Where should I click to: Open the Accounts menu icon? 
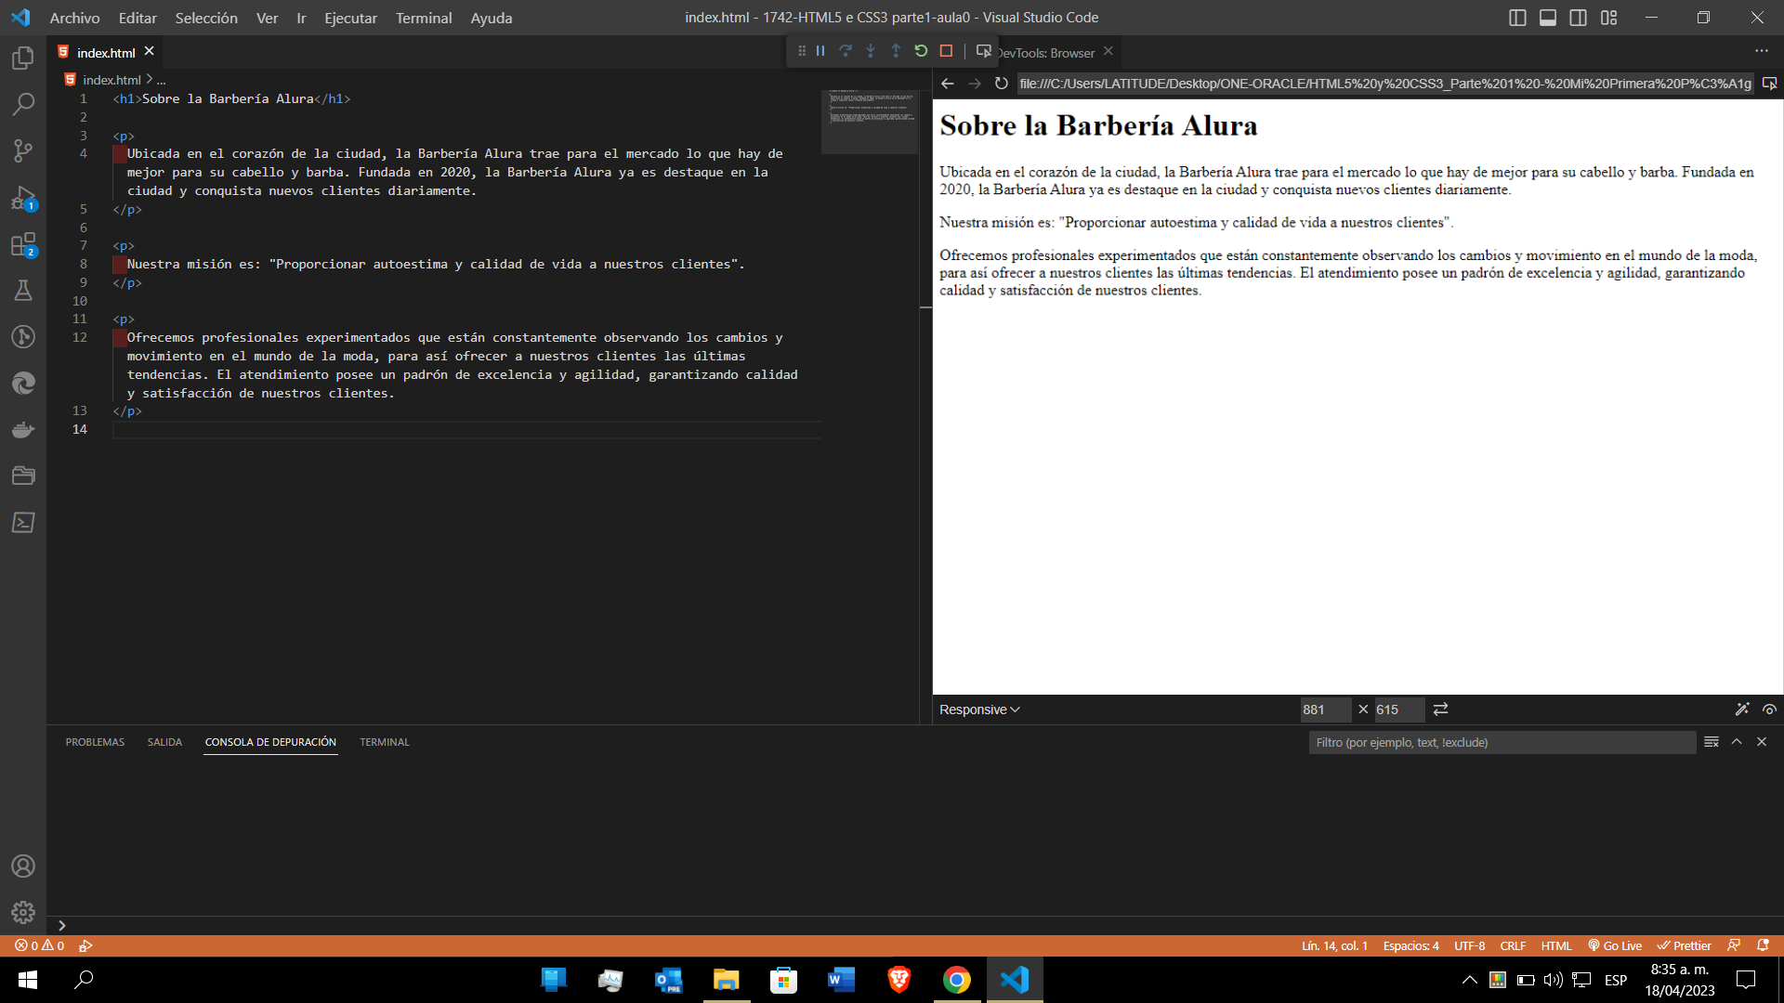[23, 866]
